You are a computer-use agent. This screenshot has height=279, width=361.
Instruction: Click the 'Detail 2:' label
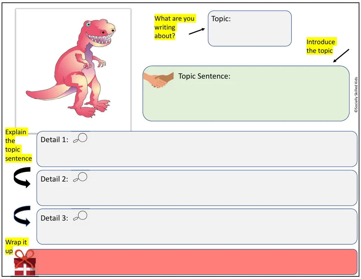tap(54, 179)
